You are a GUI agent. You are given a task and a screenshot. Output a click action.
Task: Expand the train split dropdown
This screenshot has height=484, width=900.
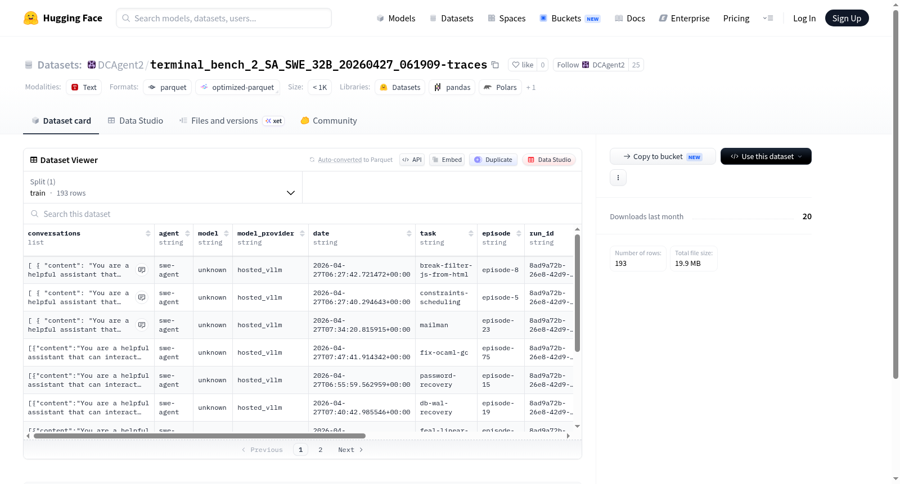click(x=163, y=187)
